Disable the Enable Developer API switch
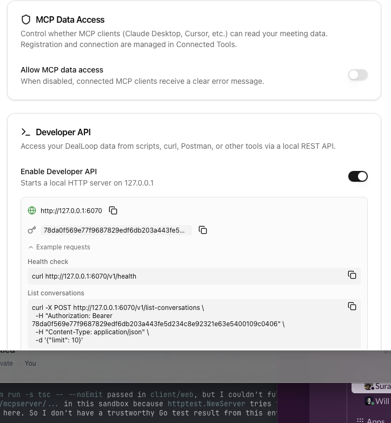This screenshot has width=391, height=423. click(358, 176)
